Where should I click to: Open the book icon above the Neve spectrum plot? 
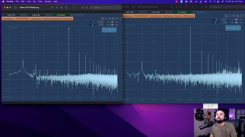[106, 19]
